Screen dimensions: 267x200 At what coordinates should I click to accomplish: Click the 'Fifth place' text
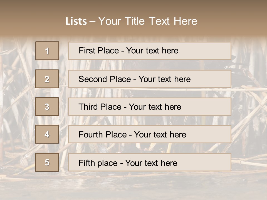click(128, 163)
